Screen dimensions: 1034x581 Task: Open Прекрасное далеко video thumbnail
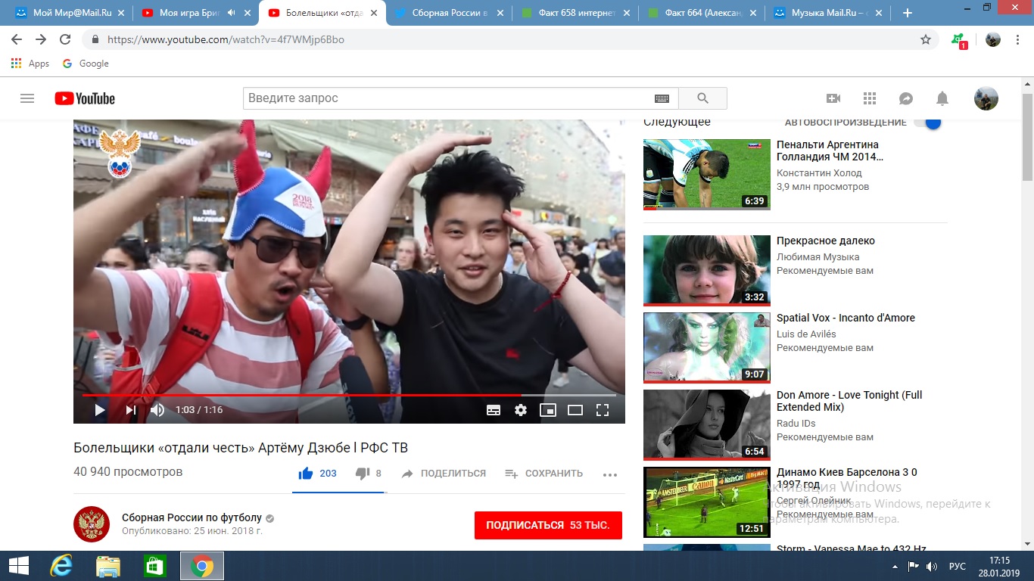[x=707, y=270]
